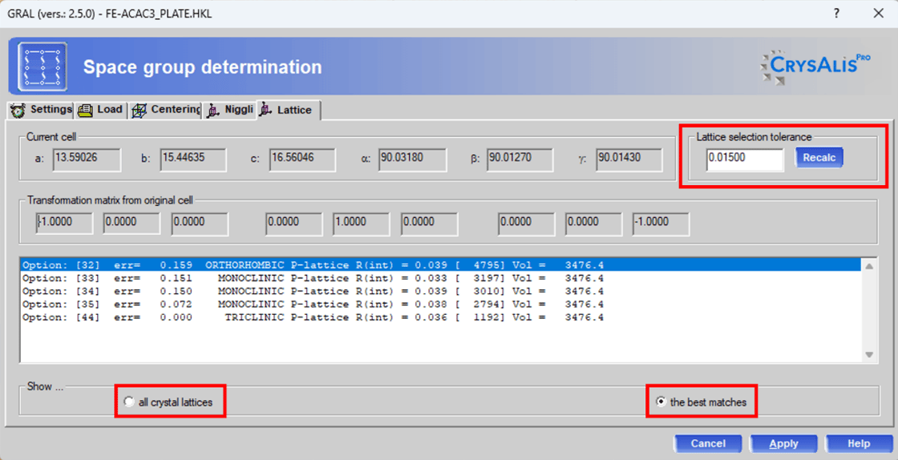The width and height of the screenshot is (898, 460).
Task: Click the Apply button
Action: tap(783, 443)
